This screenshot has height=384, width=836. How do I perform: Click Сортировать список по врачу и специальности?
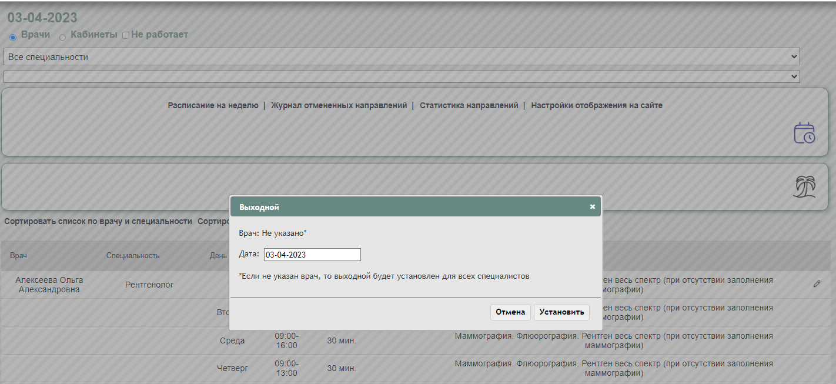pyautogui.click(x=98, y=221)
